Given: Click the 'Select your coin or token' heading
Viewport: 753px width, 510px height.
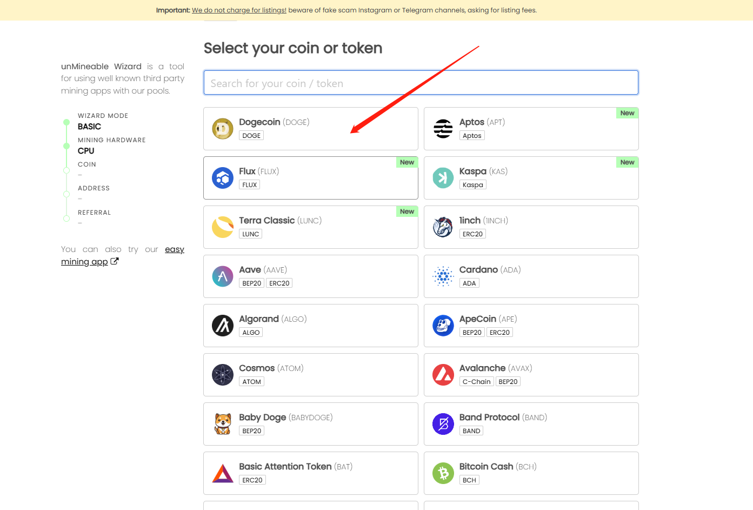Looking at the screenshot, I should pos(293,48).
